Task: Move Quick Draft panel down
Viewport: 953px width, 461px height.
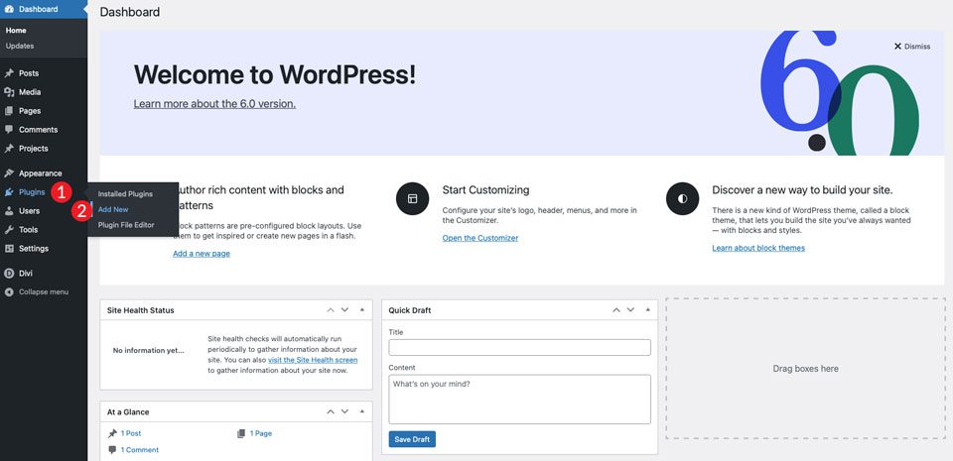Action: (630, 310)
